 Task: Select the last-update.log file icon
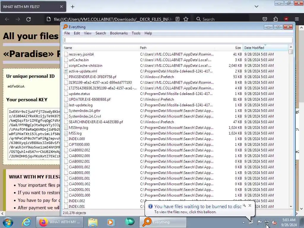(x=66, y=105)
